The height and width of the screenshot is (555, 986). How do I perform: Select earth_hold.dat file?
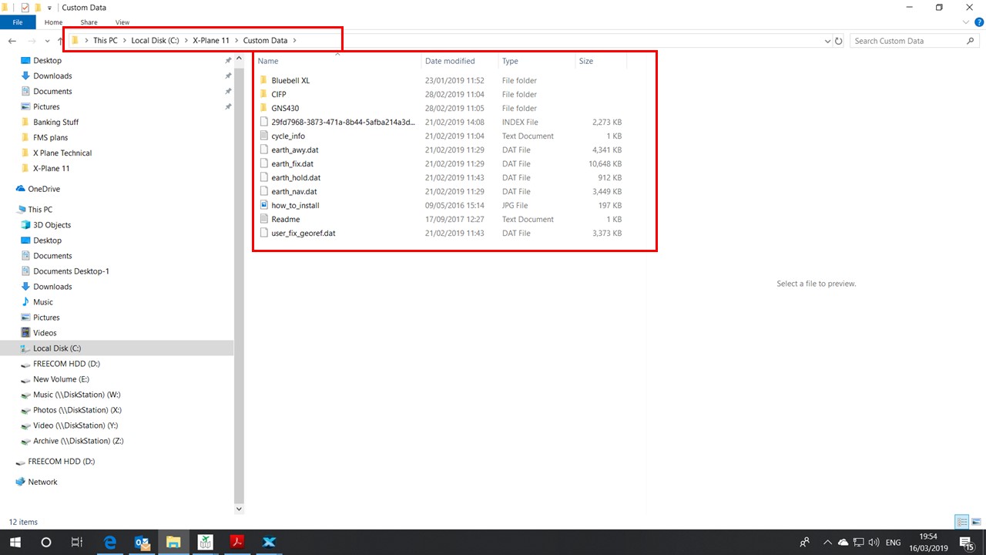click(296, 177)
